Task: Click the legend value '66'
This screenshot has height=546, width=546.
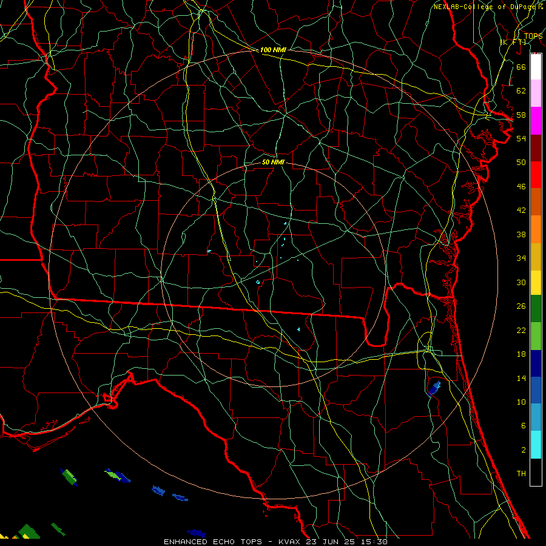Action: [521, 67]
